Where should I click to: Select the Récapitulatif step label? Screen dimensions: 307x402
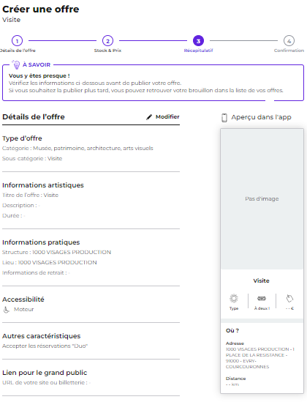point(198,51)
